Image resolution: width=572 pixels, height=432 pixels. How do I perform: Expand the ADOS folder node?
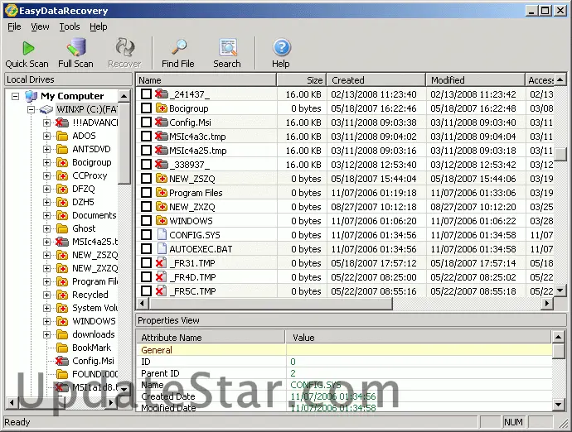[46, 136]
